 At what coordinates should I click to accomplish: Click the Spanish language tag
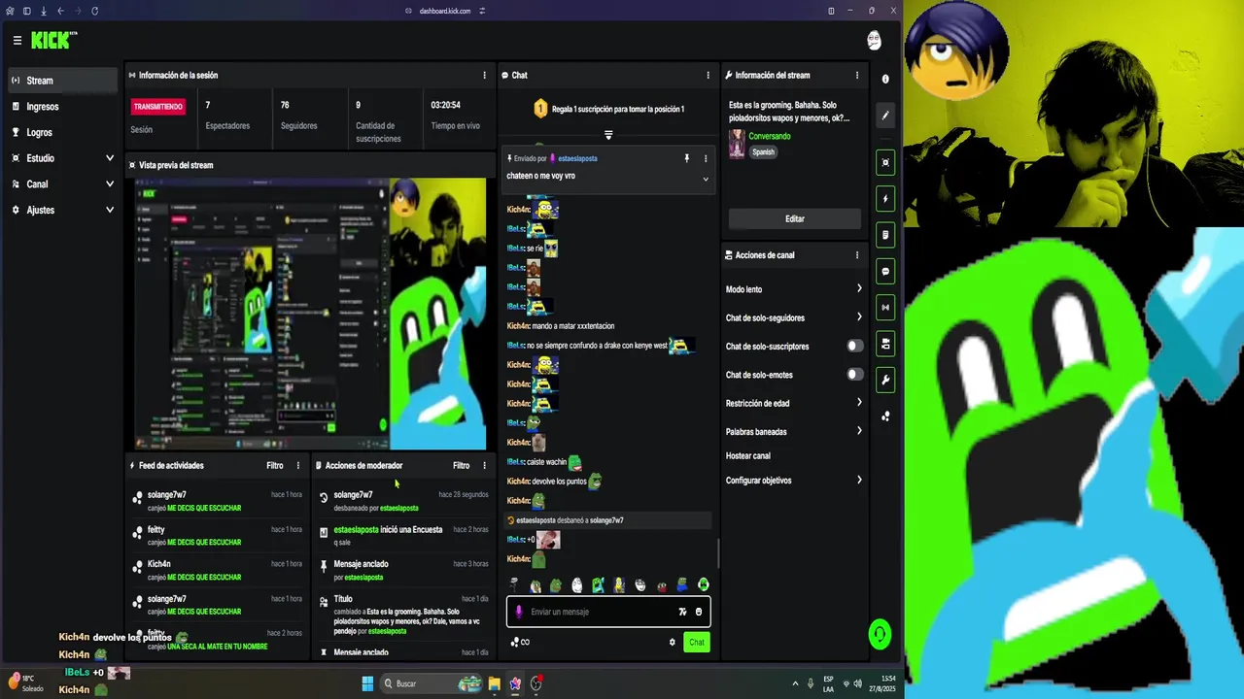point(764,152)
